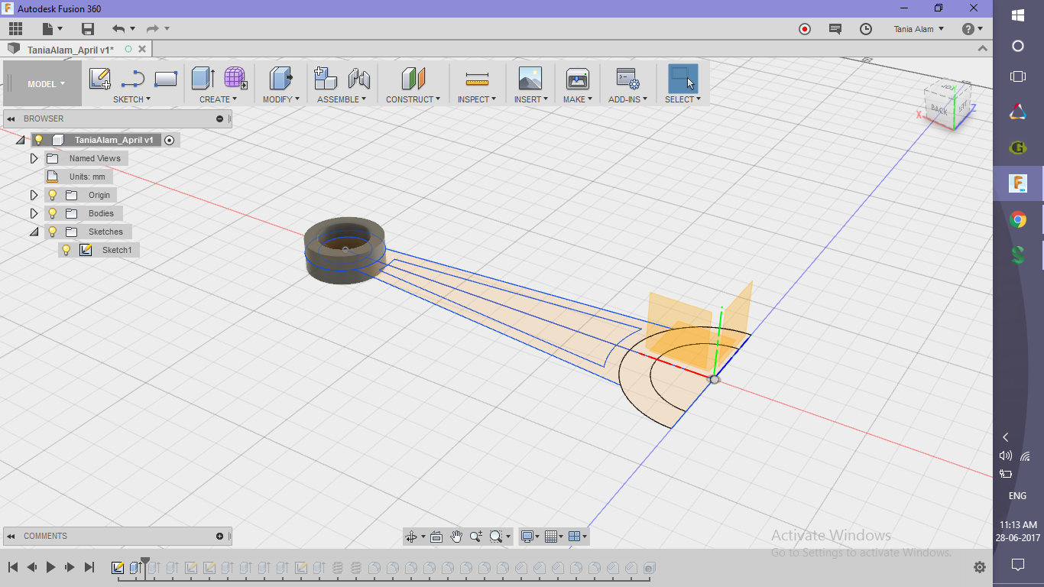The image size is (1044, 587).
Task: Toggle the activate component radio button
Action: tap(170, 140)
